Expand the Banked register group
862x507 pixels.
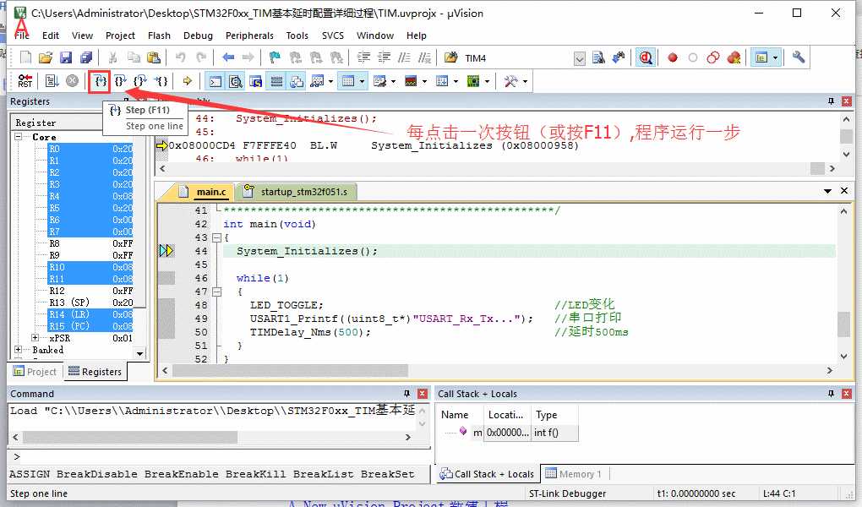pyautogui.click(x=18, y=350)
